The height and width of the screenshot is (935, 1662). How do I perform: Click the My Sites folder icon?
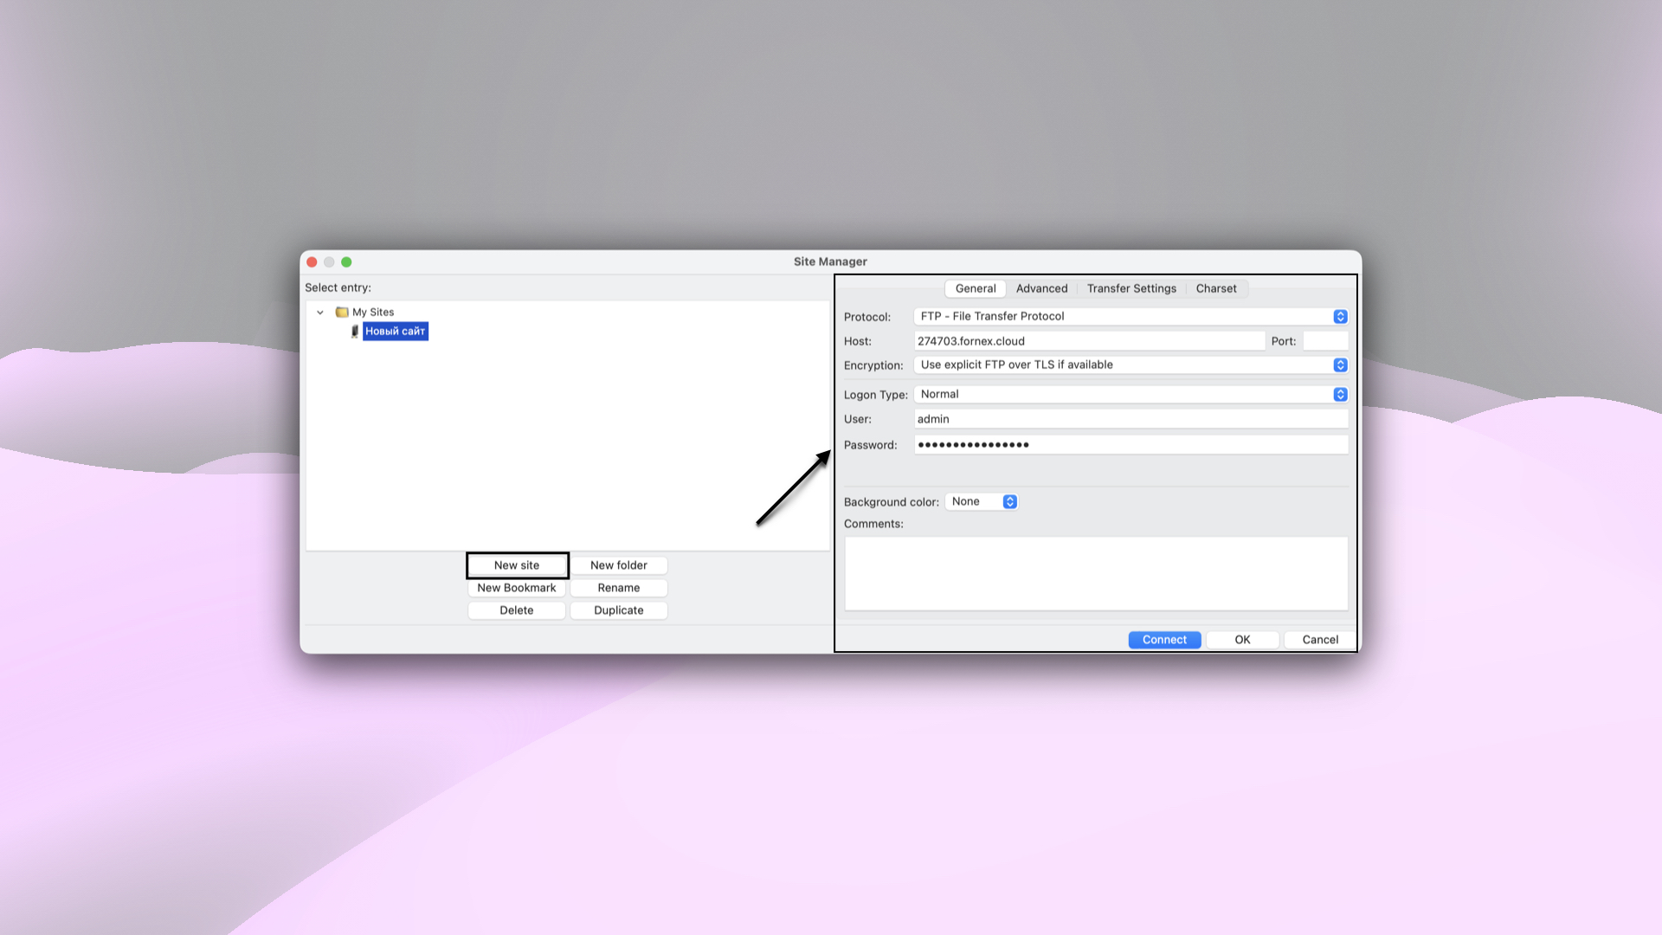[x=343, y=312]
